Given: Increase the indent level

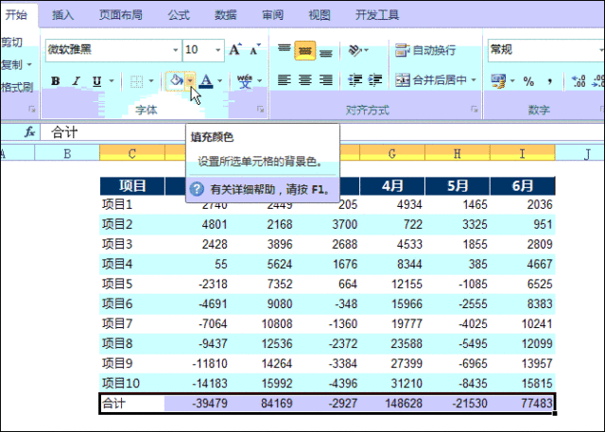Looking at the screenshot, I should (x=375, y=80).
